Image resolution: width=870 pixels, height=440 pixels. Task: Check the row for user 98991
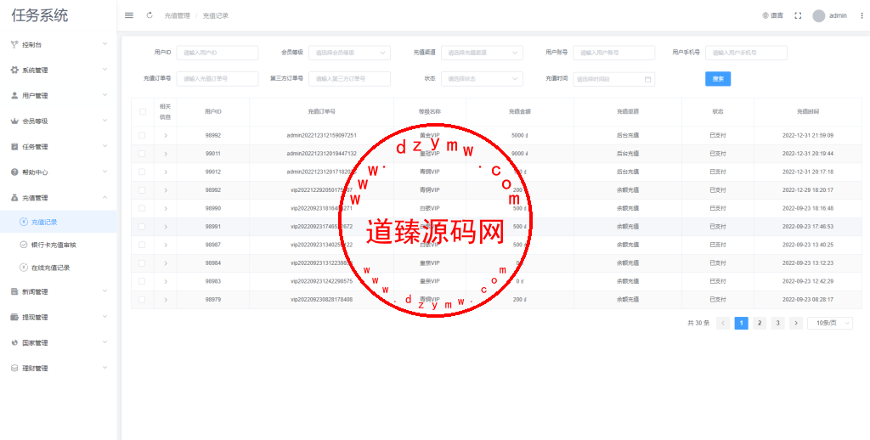[x=142, y=227]
